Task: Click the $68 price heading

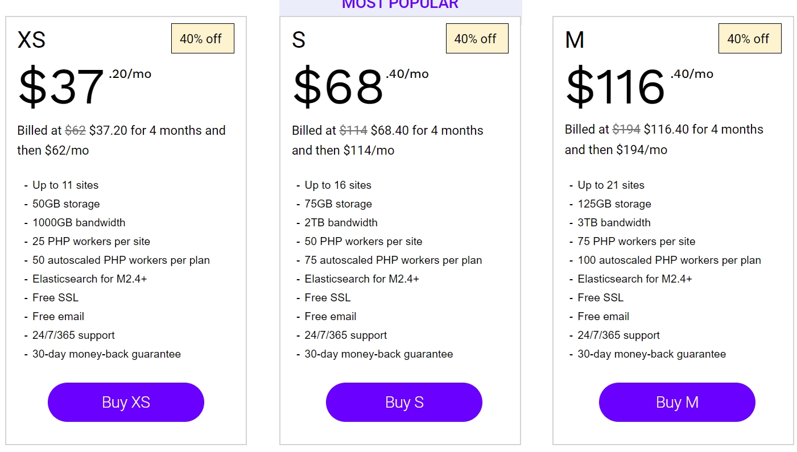Action: [338, 86]
